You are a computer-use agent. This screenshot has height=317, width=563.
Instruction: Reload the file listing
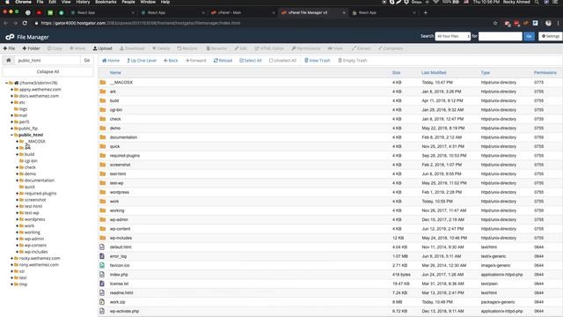(x=223, y=61)
